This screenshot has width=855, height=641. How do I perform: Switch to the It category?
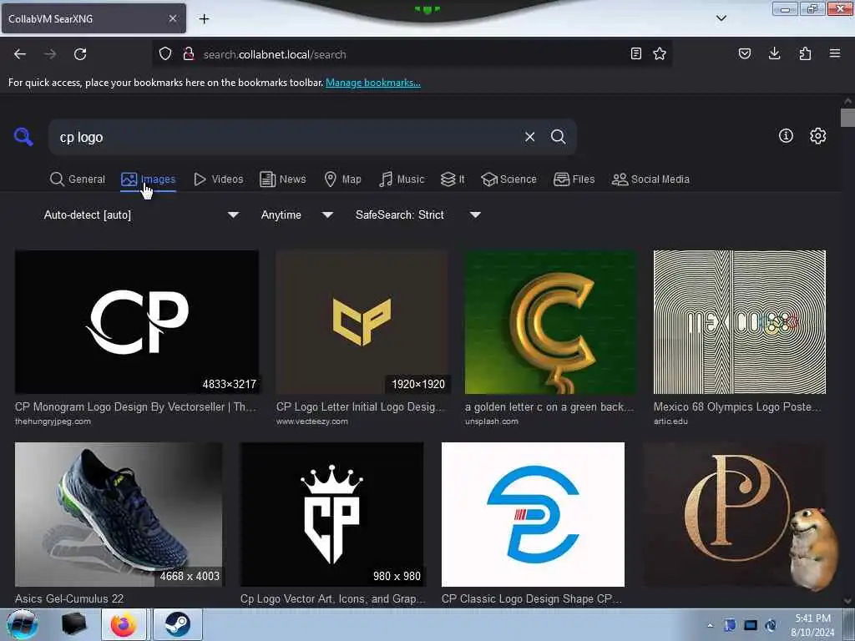(453, 179)
